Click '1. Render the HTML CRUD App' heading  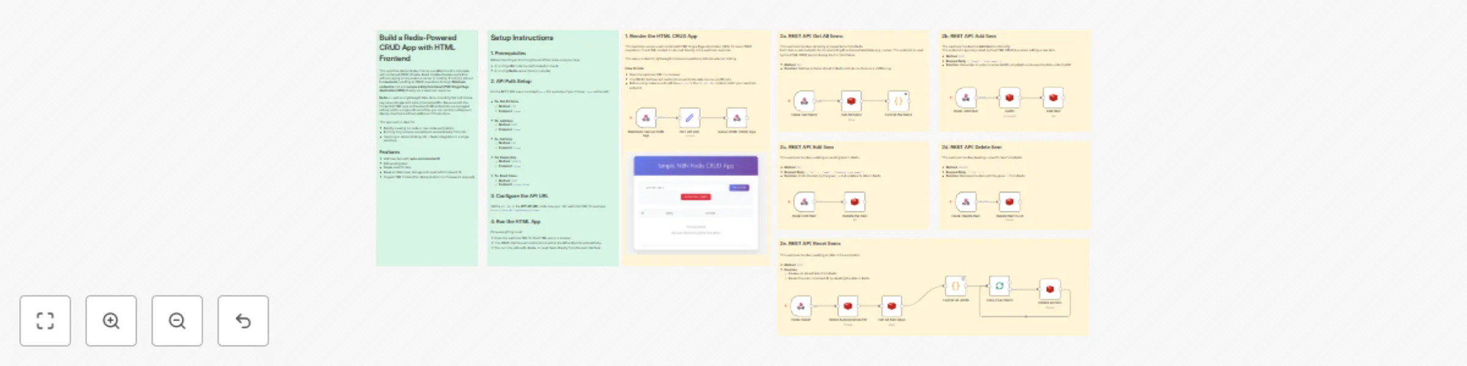click(661, 36)
